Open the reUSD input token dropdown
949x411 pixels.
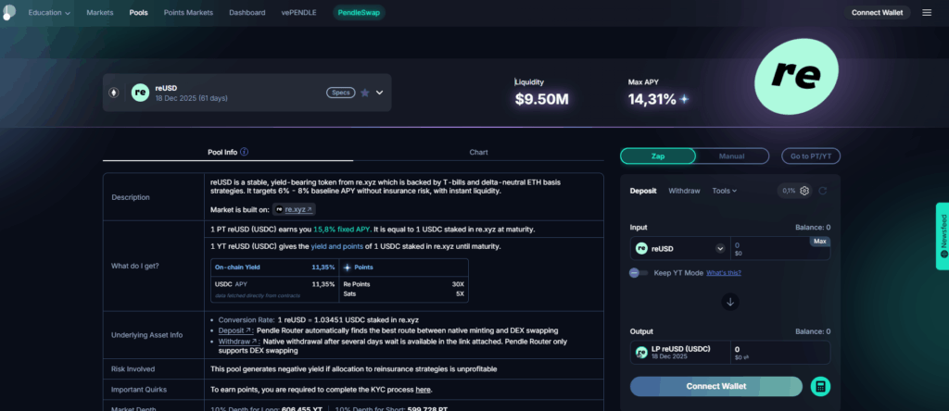(720, 248)
